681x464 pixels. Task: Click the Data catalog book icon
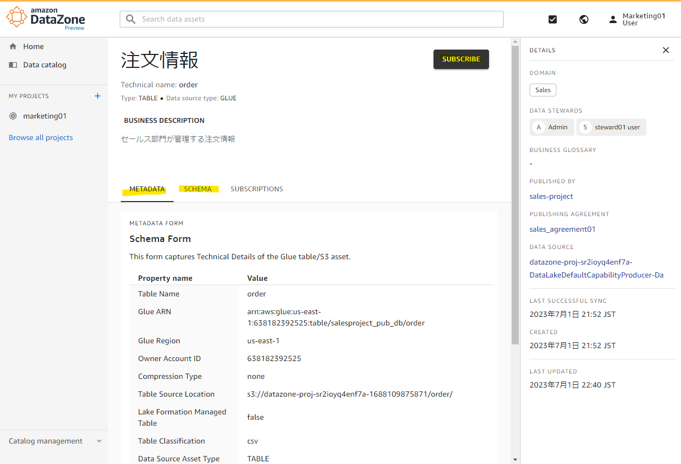[13, 65]
